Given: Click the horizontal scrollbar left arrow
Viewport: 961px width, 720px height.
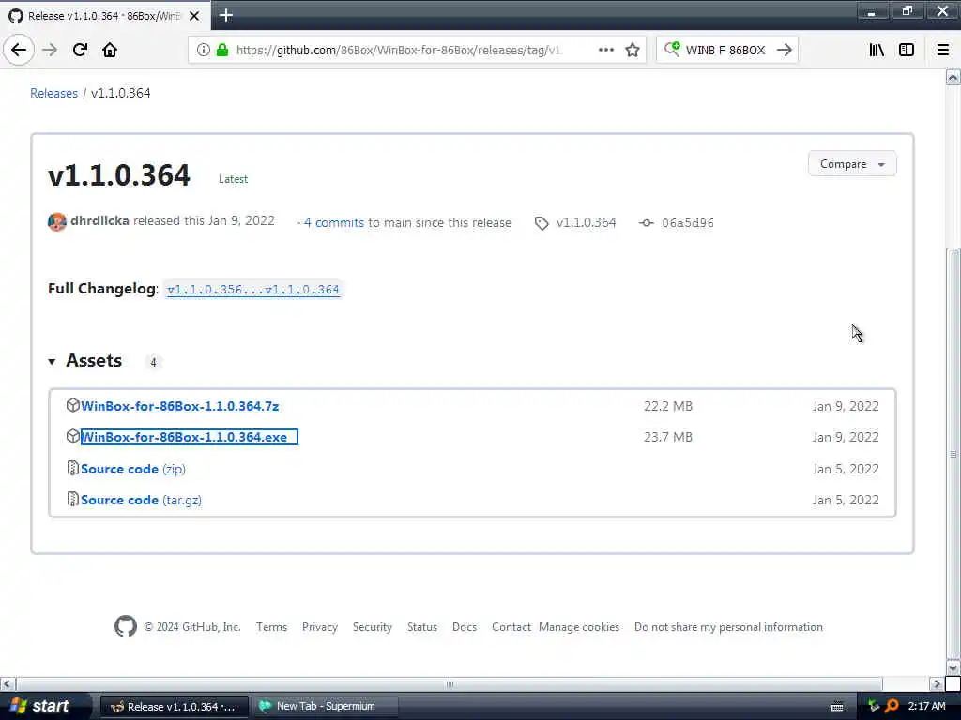Looking at the screenshot, I should point(8,683).
